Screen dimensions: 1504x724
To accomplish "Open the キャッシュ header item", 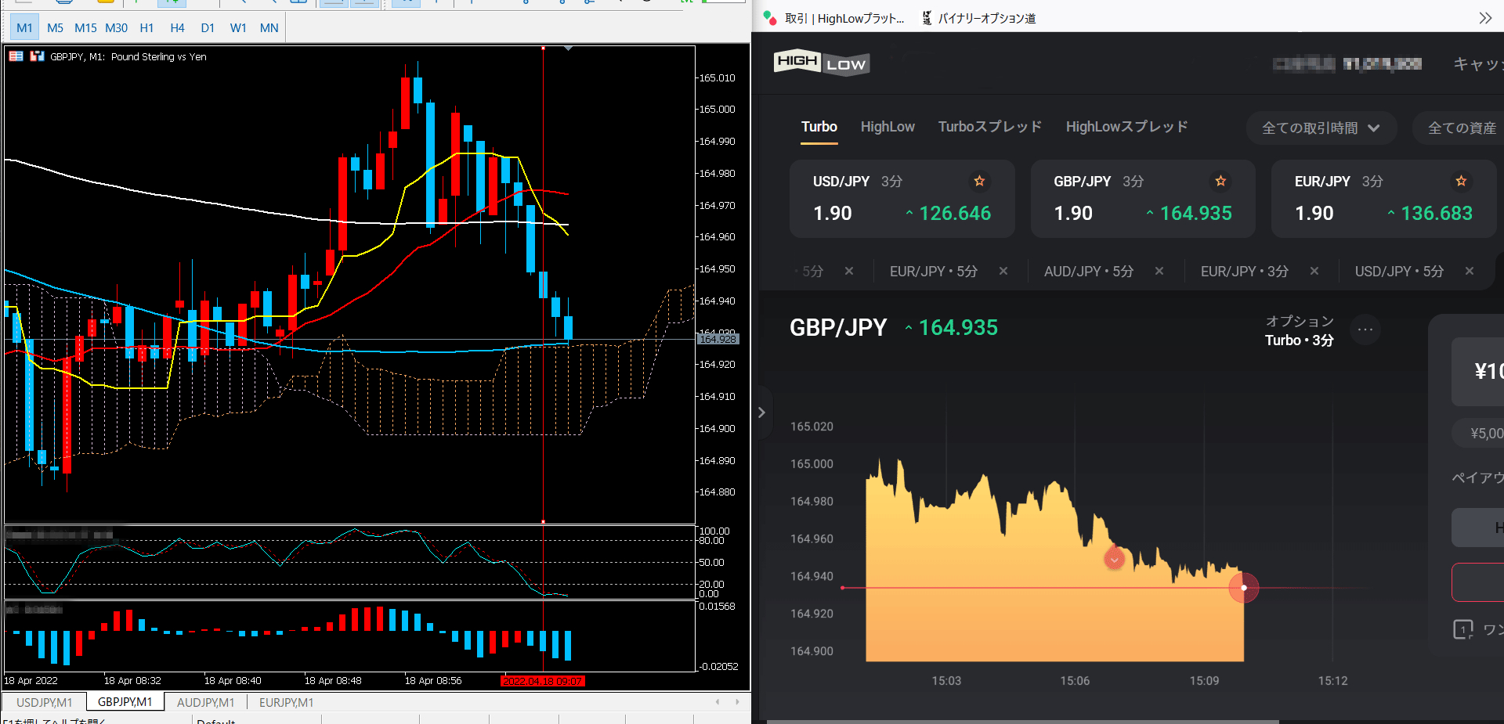I will click(1479, 64).
